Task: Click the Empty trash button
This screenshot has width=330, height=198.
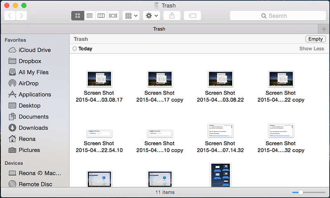Action: pyautogui.click(x=316, y=39)
